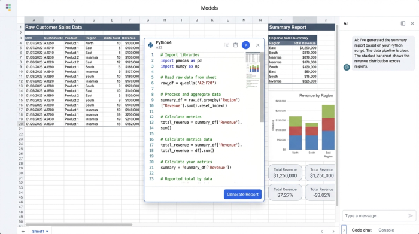Click the AI avatar icon beside message
The height and width of the screenshot is (234, 419).
347,67
